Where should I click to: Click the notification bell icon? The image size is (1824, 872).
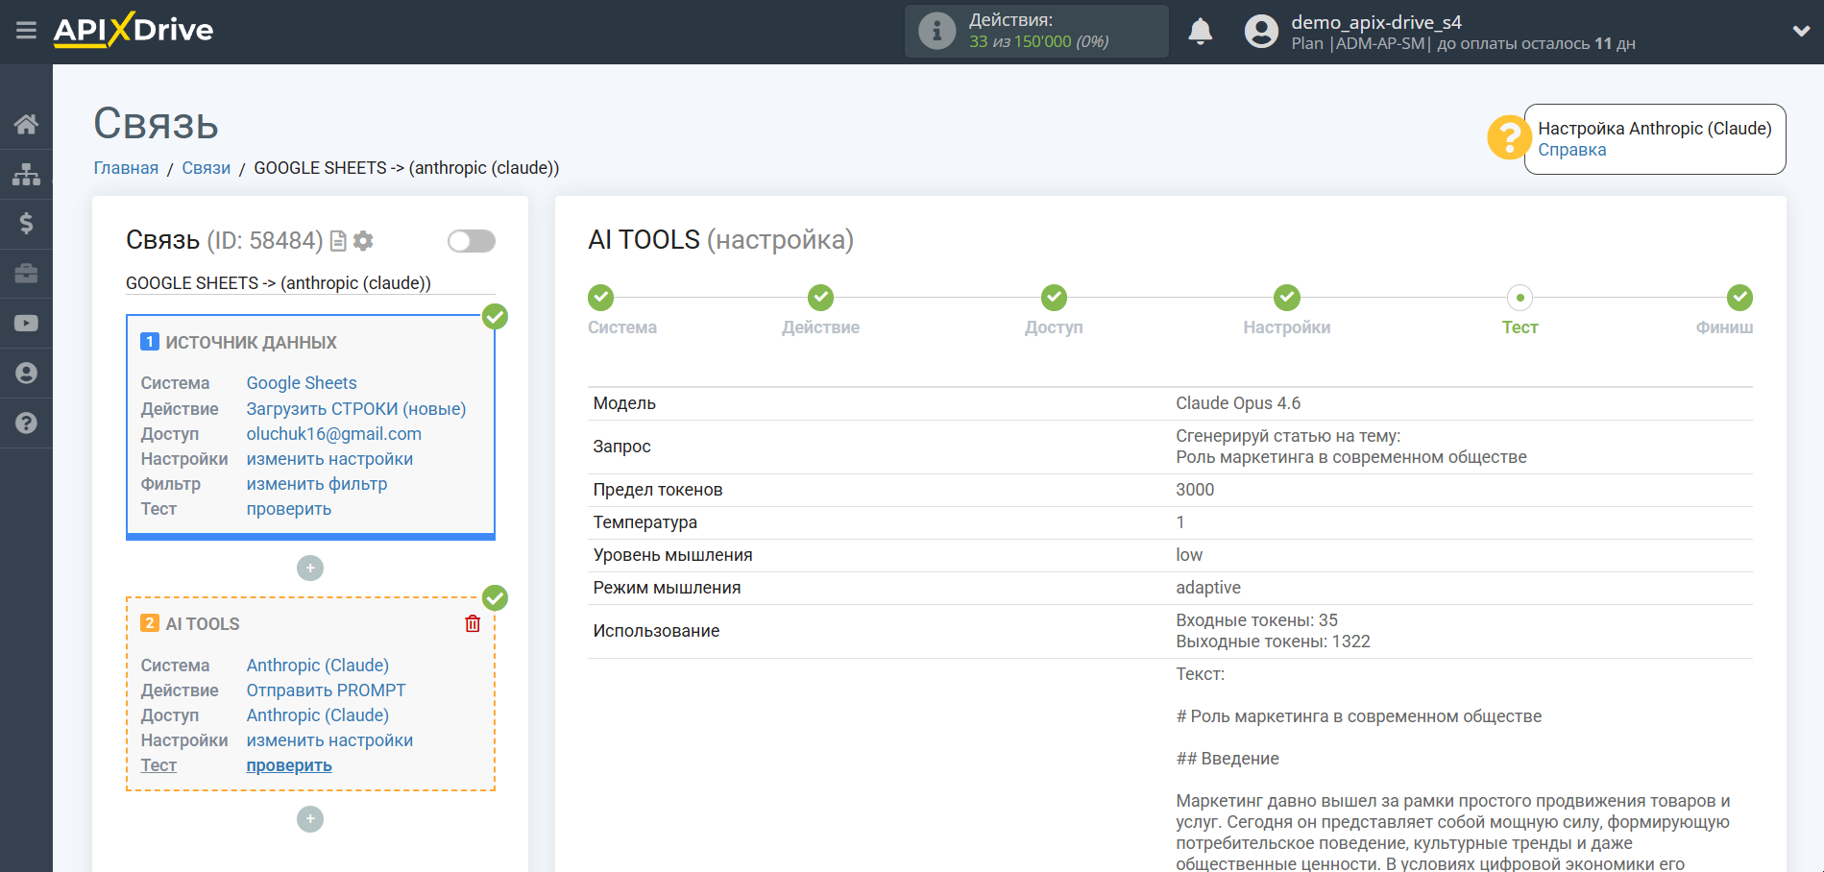pyautogui.click(x=1200, y=32)
